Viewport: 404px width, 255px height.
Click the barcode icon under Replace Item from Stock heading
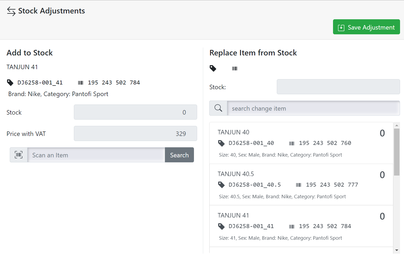coord(235,69)
